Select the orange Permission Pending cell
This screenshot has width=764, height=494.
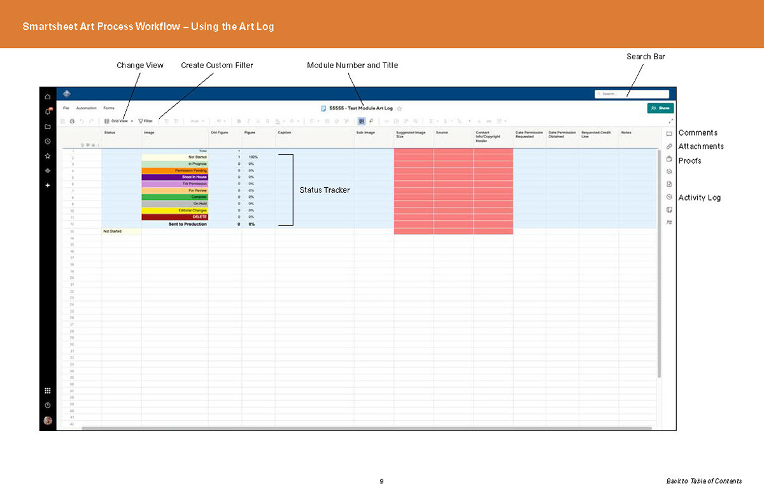(175, 171)
